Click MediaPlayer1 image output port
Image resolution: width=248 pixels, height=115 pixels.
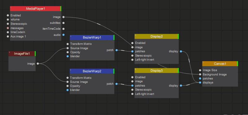(64, 17)
